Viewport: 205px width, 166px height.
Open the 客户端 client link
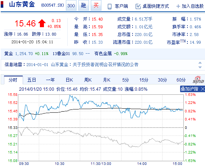pyautogui.click(x=121, y=6)
